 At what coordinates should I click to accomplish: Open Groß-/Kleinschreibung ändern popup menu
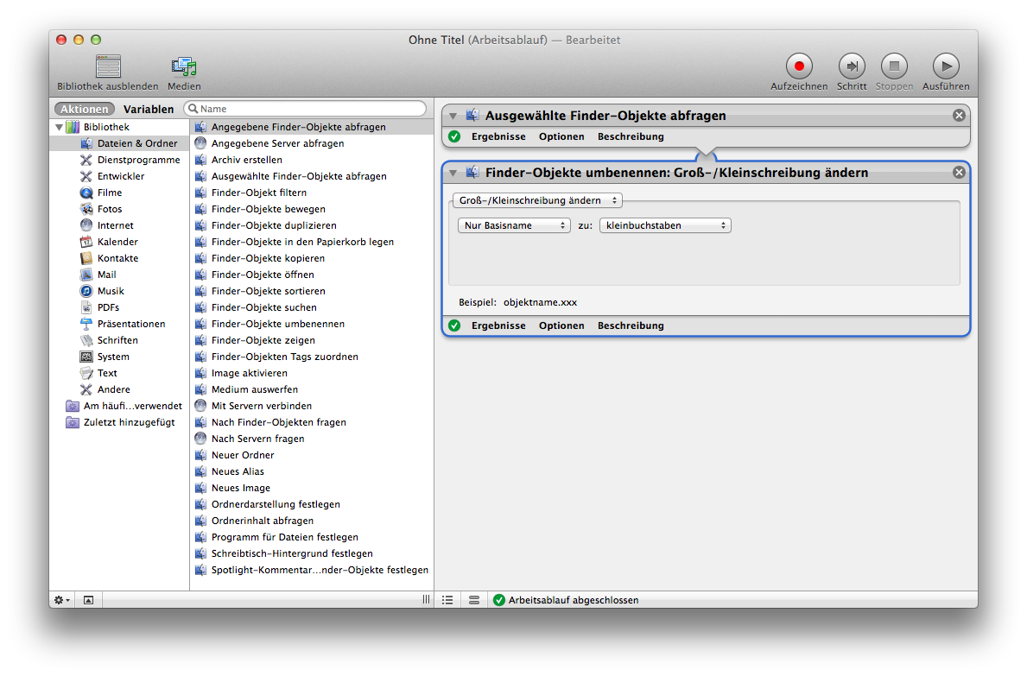536,200
